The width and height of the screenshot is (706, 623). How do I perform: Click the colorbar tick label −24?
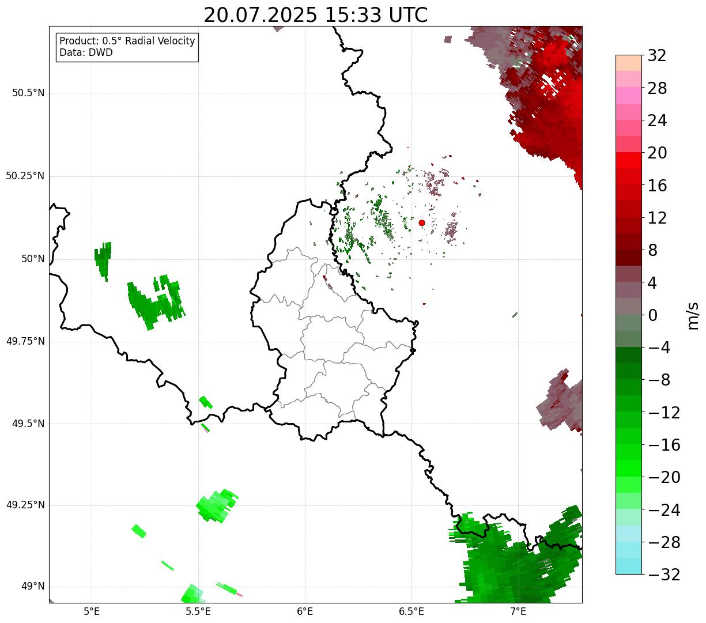(664, 510)
